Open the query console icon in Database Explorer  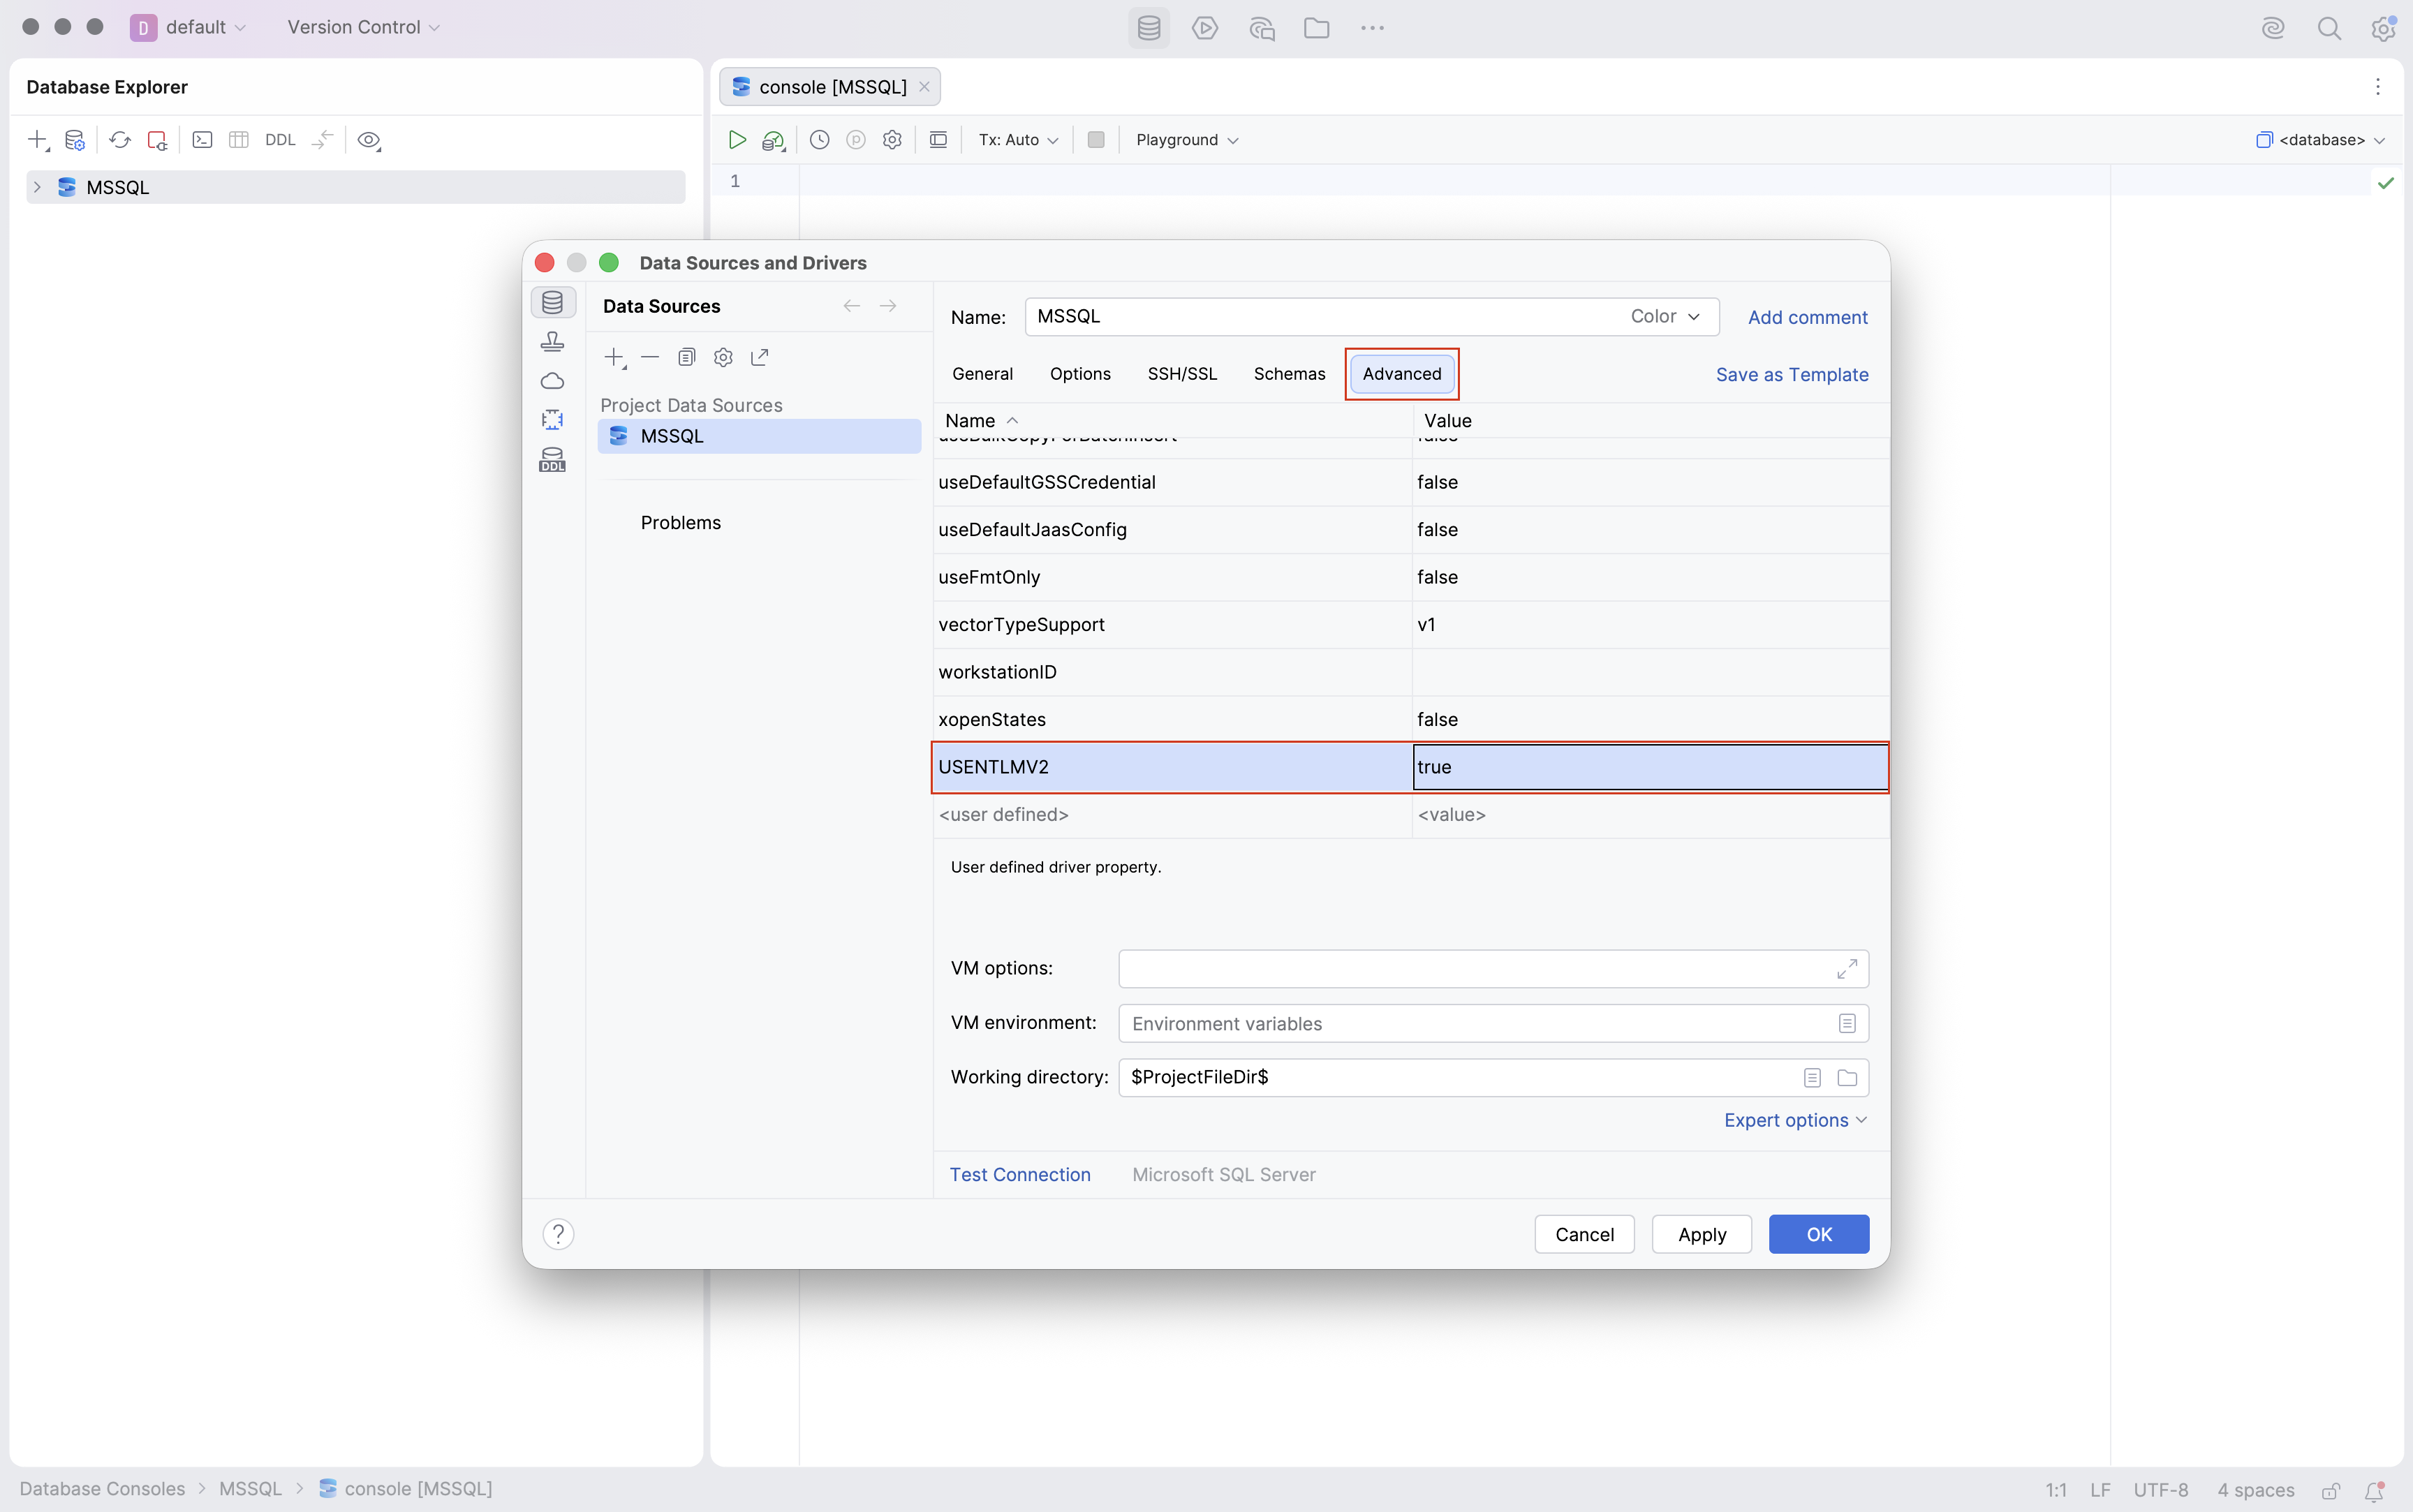(x=203, y=140)
